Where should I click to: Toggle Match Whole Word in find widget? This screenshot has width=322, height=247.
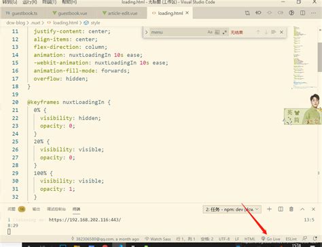click(217, 32)
